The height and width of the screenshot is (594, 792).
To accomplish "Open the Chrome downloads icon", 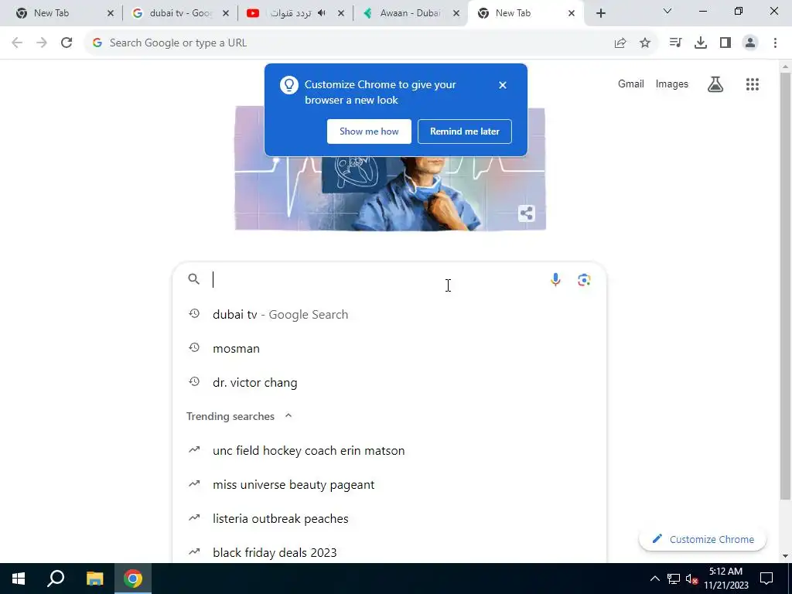I will pos(701,43).
